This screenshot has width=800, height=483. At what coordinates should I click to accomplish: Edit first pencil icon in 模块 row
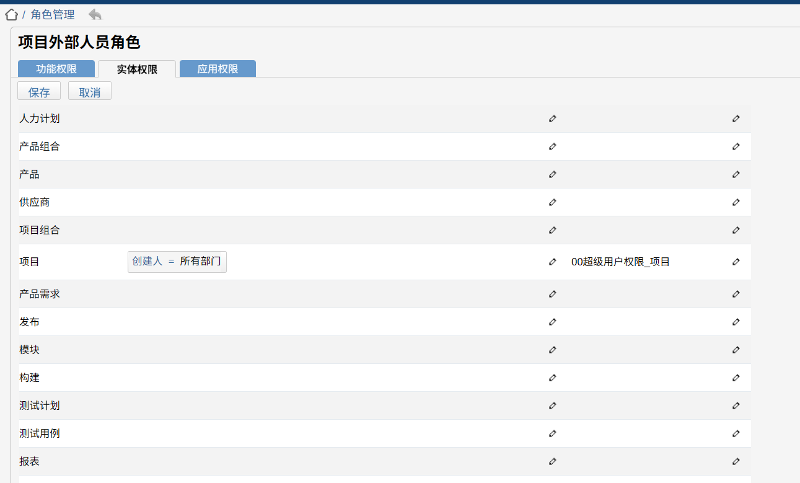(x=553, y=350)
